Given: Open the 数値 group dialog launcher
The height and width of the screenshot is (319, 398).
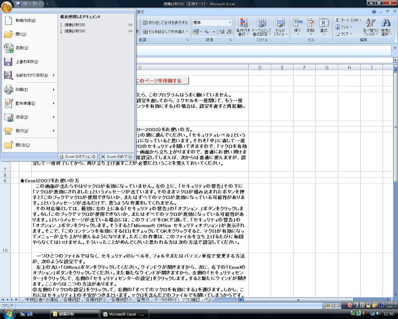Looking at the screenshot, I should (x=231, y=40).
